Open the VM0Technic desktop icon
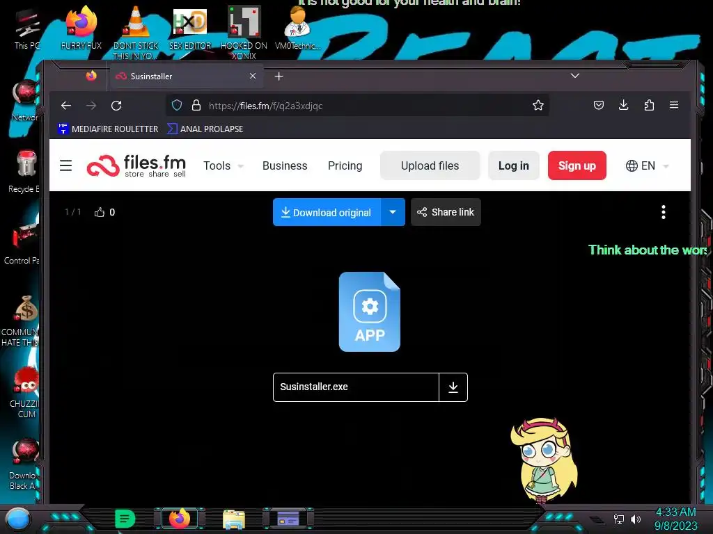The image size is (713, 534). (x=297, y=27)
